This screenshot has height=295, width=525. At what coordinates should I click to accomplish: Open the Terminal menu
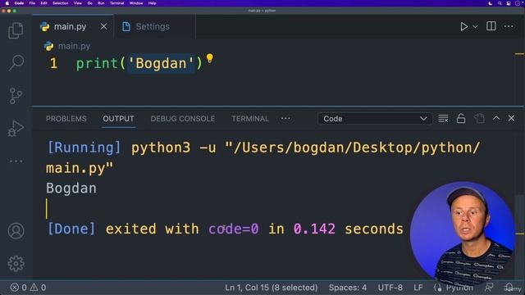pos(116,3)
